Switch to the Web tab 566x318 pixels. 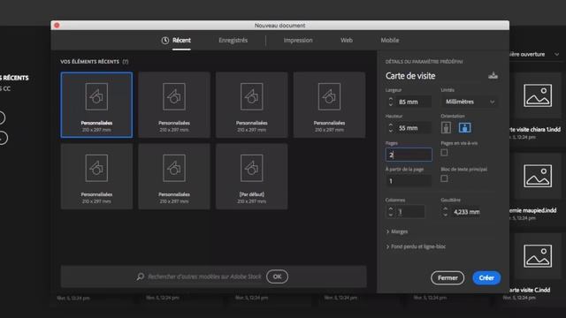click(x=347, y=41)
